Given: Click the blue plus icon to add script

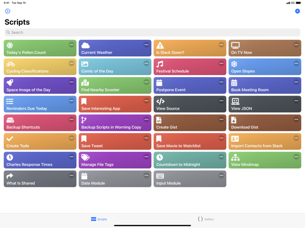Looking at the screenshot, I should pyautogui.click(x=297, y=11).
